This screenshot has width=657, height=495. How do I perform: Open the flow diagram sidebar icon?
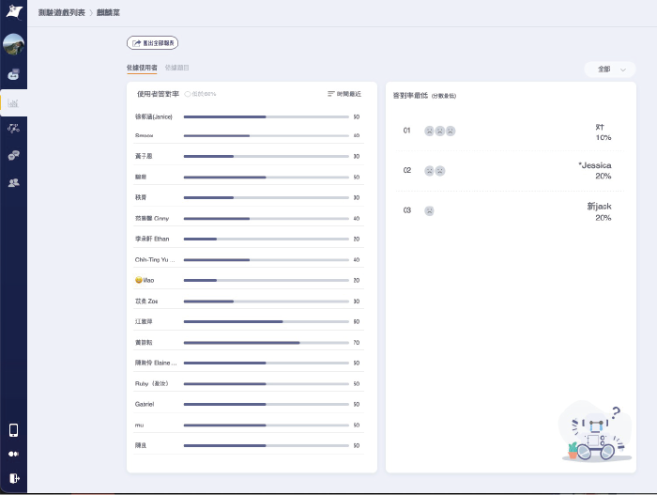pos(14,128)
